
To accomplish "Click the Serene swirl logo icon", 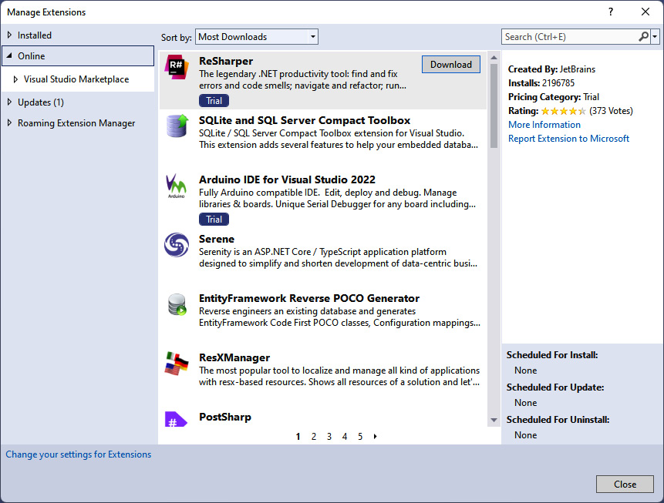I will point(177,244).
